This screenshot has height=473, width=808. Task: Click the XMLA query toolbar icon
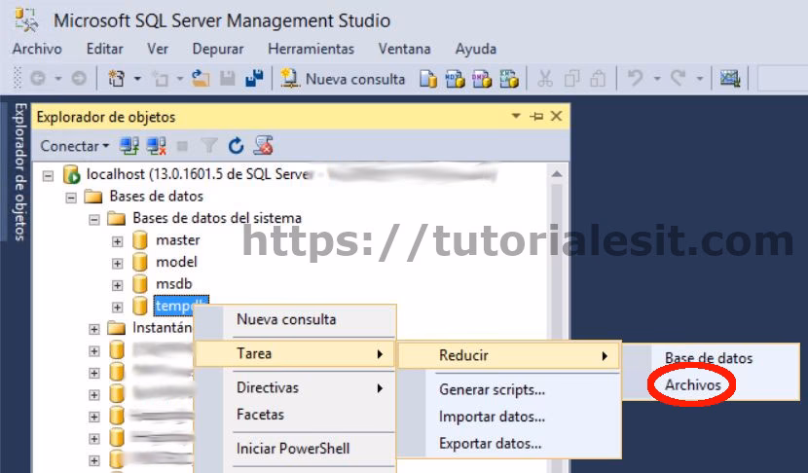(x=508, y=79)
